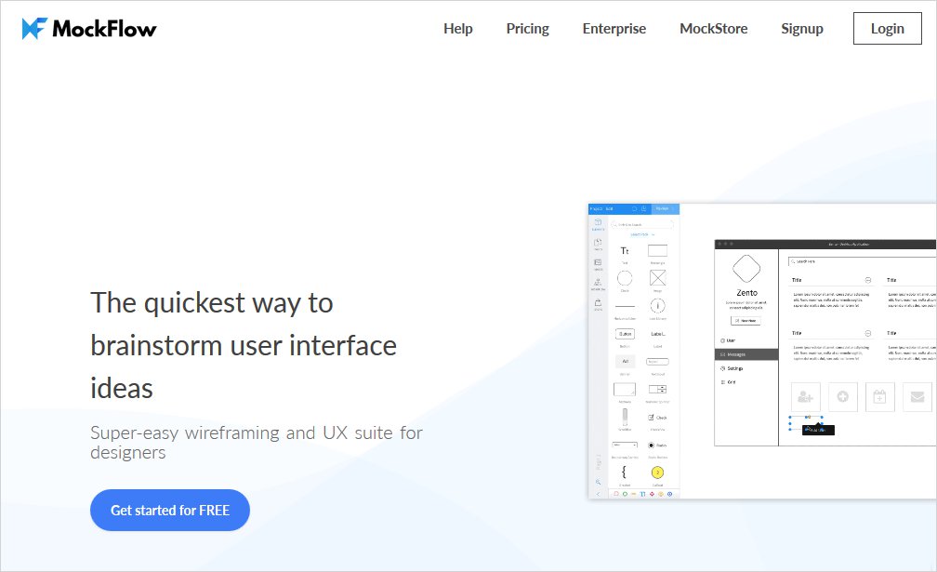Click the Get started for FREE button
937x572 pixels.
170,510
